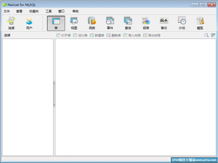This screenshot has width=218, height=163.
Task: Collapse the connection pane using the splitter handle
Action: (x=54, y=94)
